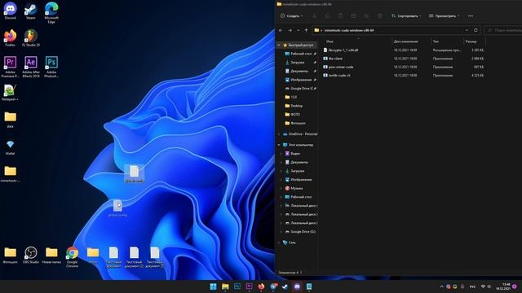522x293 pixels.
Task: Click the Explorer search box
Action: (x=503, y=30)
